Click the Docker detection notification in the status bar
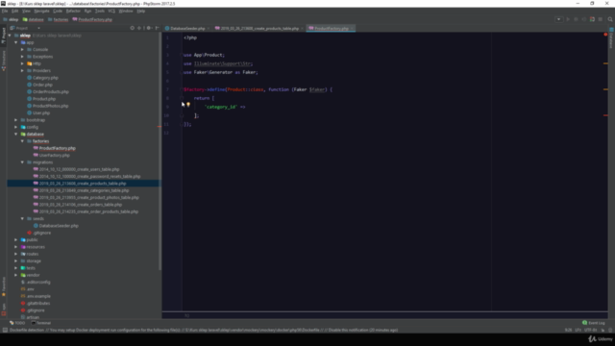Image resolution: width=615 pixels, height=346 pixels. (204, 330)
